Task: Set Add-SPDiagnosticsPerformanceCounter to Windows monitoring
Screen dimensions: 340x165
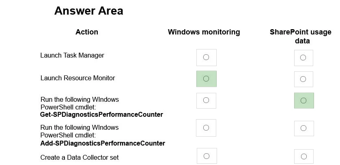Action: 206,128
